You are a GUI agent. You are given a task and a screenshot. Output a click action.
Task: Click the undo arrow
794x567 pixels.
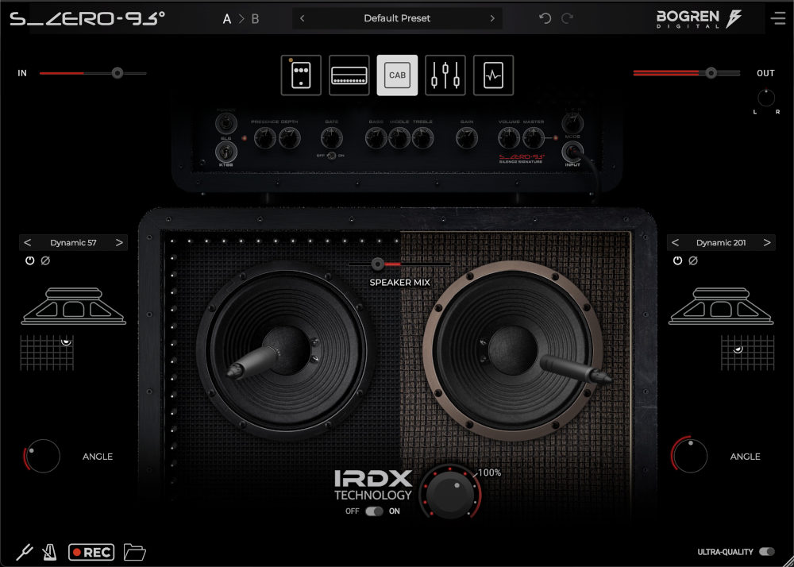[545, 18]
